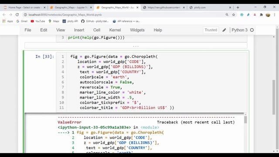The image size is (279, 157).
Task: Close the Geographic_Maps_World tab
Action: (137, 7)
